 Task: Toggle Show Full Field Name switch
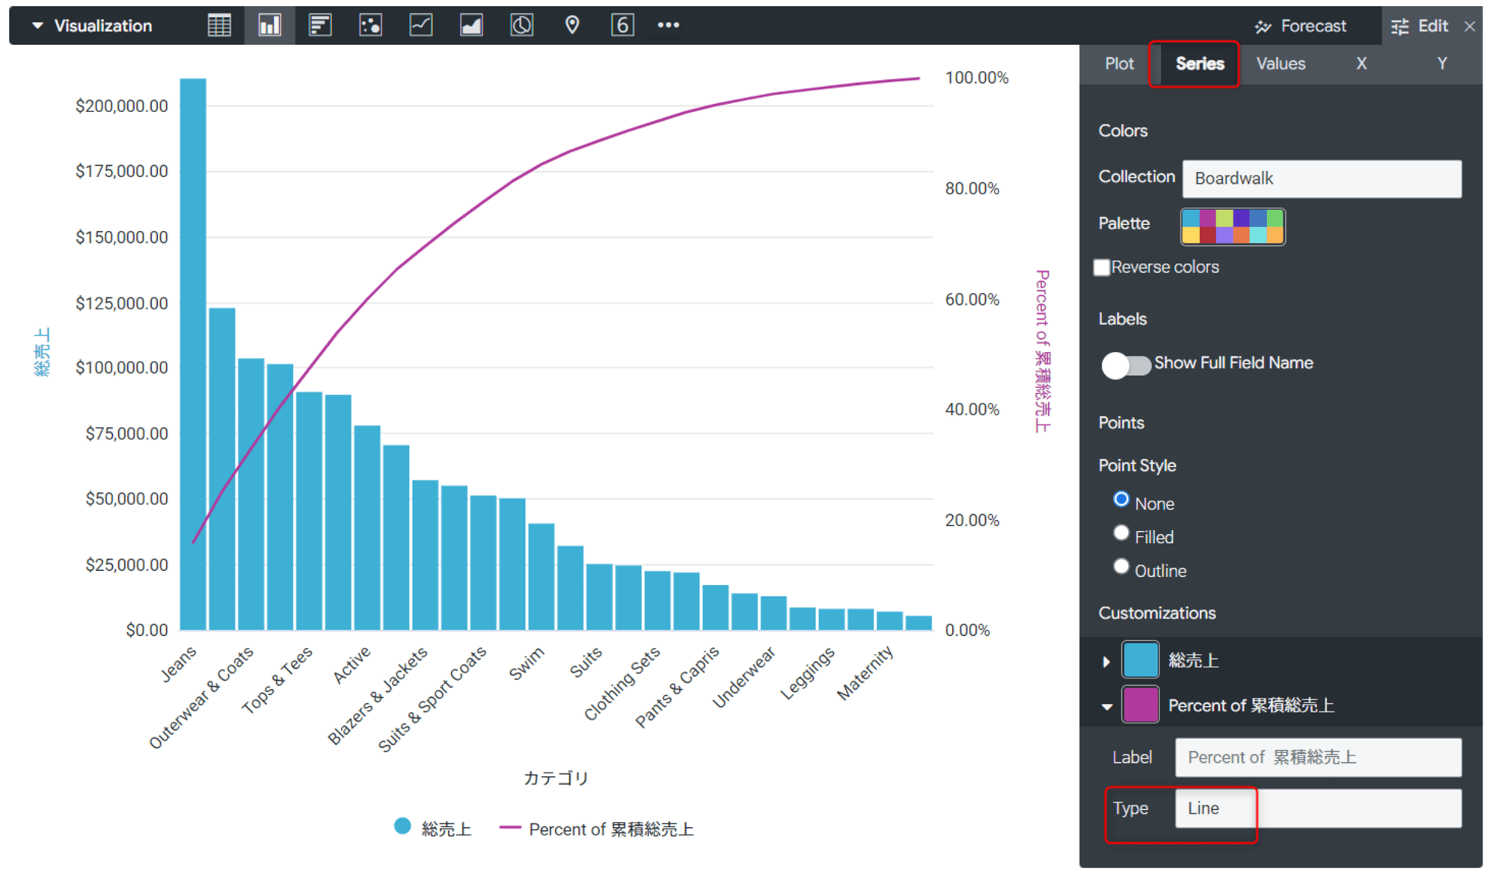[1126, 365]
